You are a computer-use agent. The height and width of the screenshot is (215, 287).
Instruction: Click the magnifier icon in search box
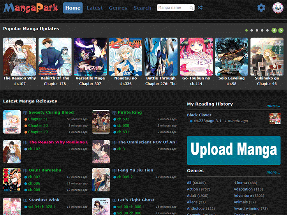pyautogui.click(x=191, y=8)
